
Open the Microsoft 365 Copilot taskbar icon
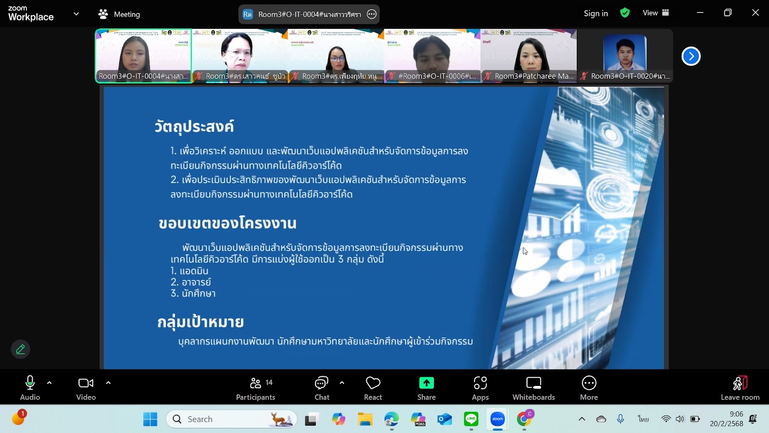point(418,420)
